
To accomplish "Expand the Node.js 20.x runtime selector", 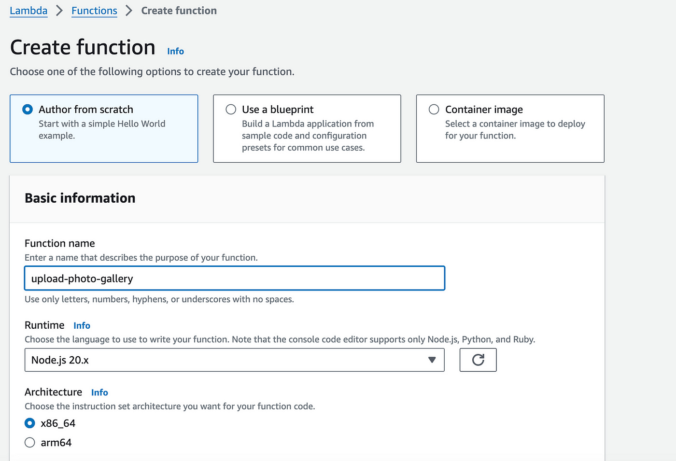I will coord(234,360).
